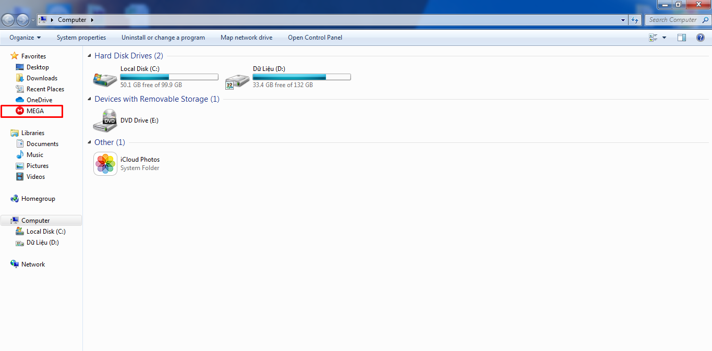Toggle the preview pane icon
The width and height of the screenshot is (712, 351).
point(681,38)
